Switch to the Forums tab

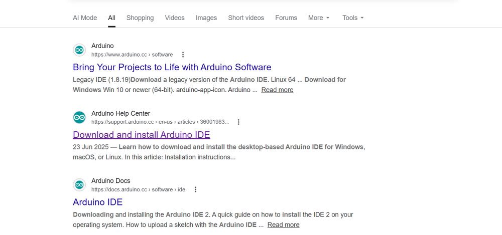point(286,18)
